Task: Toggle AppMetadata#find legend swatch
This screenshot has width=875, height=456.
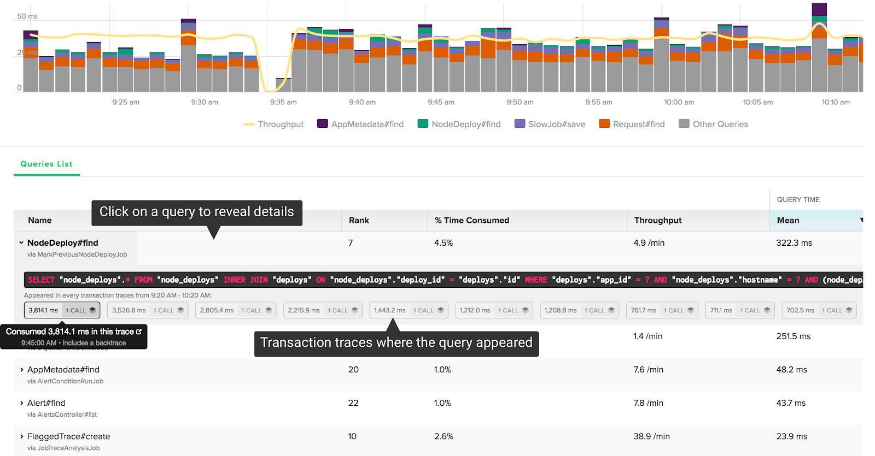Action: pyautogui.click(x=323, y=123)
